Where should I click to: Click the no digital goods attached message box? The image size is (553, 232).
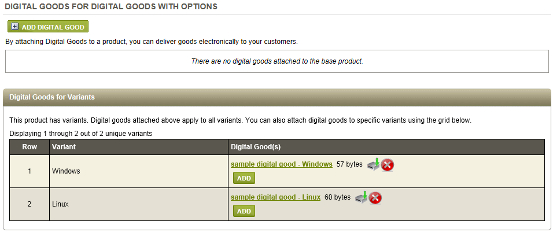click(x=277, y=61)
